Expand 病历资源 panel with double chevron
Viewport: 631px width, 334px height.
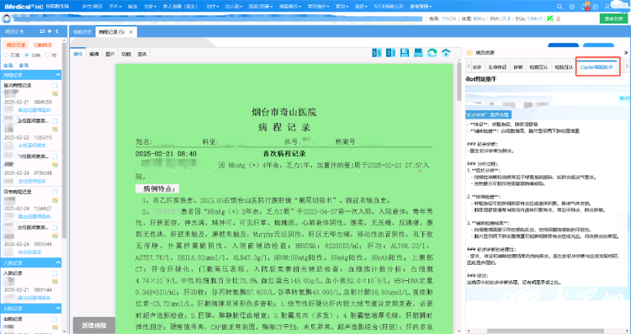626,53
